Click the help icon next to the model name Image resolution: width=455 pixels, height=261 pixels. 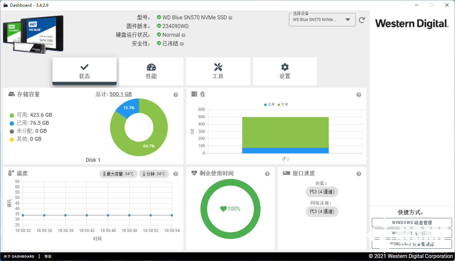pyautogui.click(x=231, y=18)
